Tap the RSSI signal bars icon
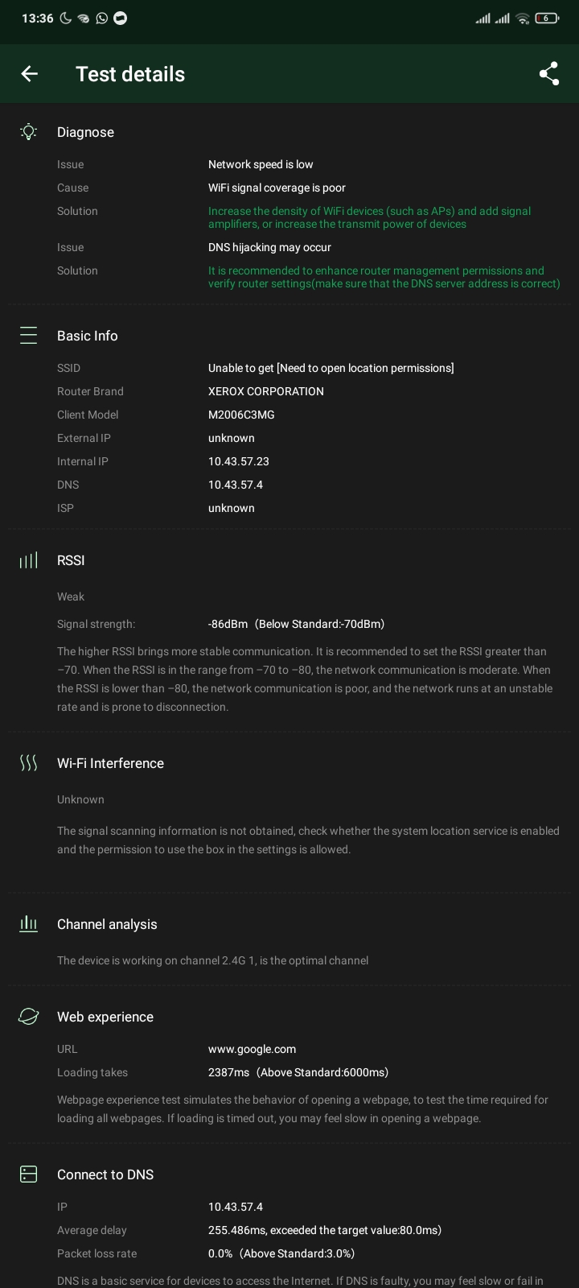Viewport: 579px width, 1288px height. click(29, 560)
